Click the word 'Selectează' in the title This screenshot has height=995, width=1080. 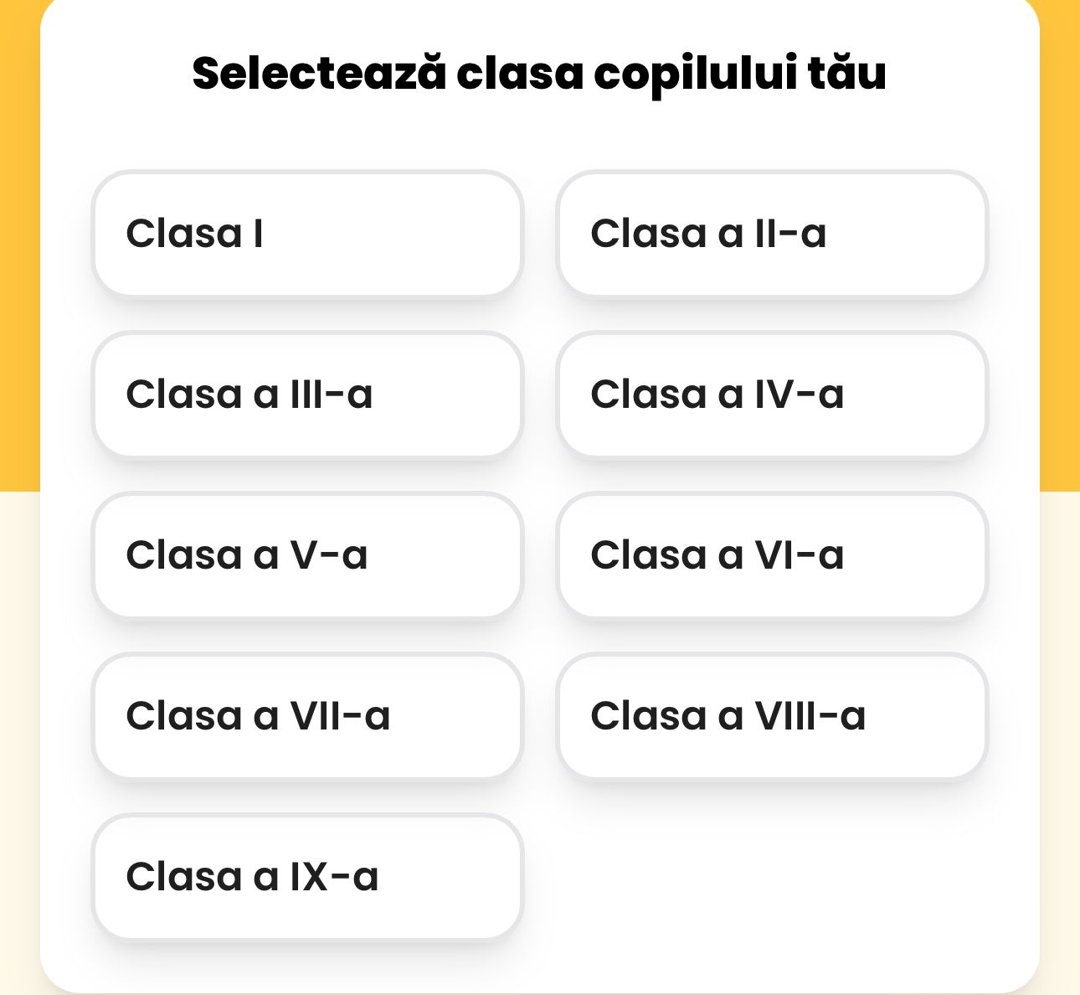pyautogui.click(x=318, y=73)
